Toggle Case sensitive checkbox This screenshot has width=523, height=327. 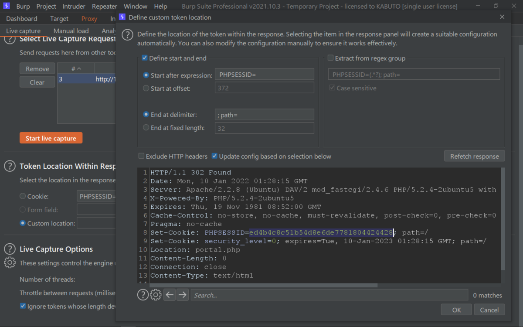[x=332, y=88]
